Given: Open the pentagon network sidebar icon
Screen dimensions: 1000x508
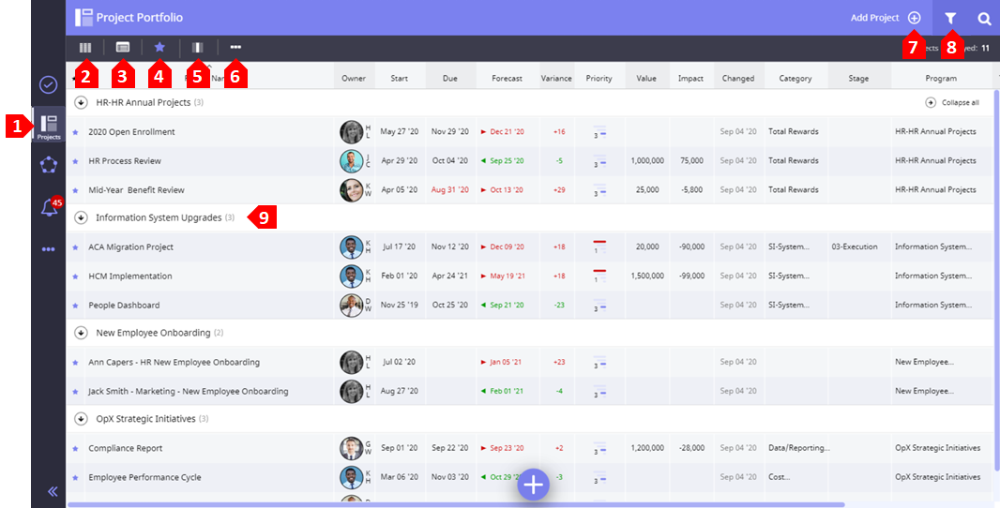Looking at the screenshot, I should (49, 165).
